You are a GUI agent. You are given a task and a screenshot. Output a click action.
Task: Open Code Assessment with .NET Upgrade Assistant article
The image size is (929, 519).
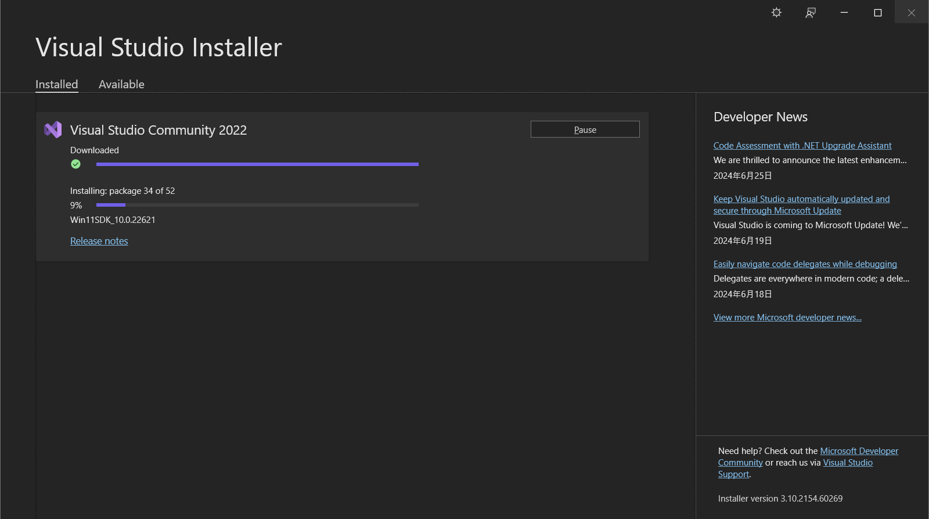(x=802, y=146)
